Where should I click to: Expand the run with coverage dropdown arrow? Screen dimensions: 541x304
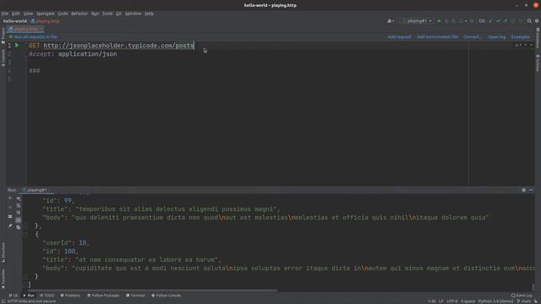[466, 21]
